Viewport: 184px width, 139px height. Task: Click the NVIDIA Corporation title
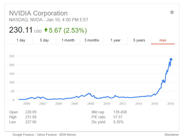point(38,13)
